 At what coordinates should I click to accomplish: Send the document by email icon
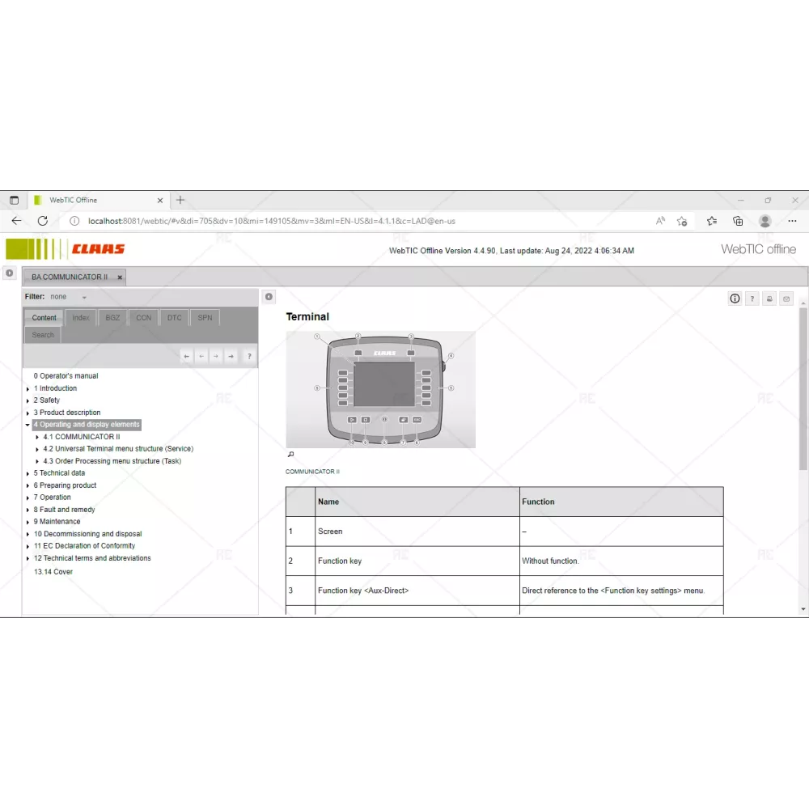coord(786,299)
